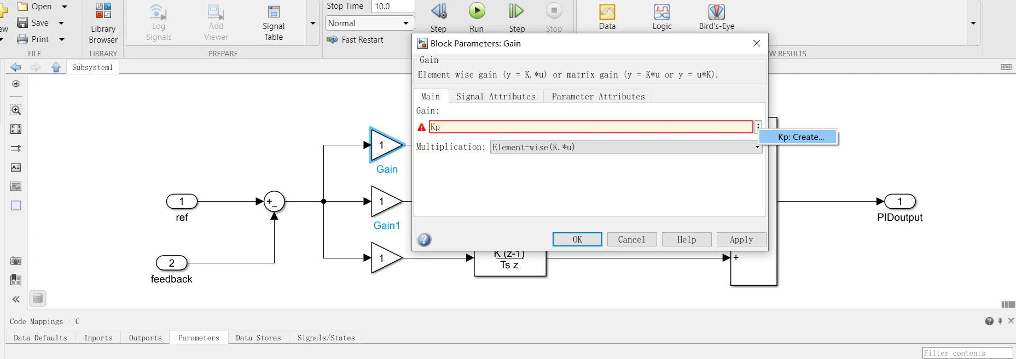Open the Signal Table
The height and width of the screenshot is (359, 1016).
pyautogui.click(x=274, y=23)
